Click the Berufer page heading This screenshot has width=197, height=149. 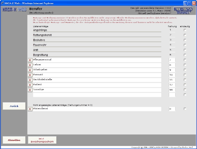click(x=36, y=9)
